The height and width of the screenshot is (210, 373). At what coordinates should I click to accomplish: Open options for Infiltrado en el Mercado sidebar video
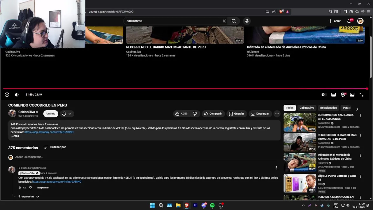(x=360, y=155)
